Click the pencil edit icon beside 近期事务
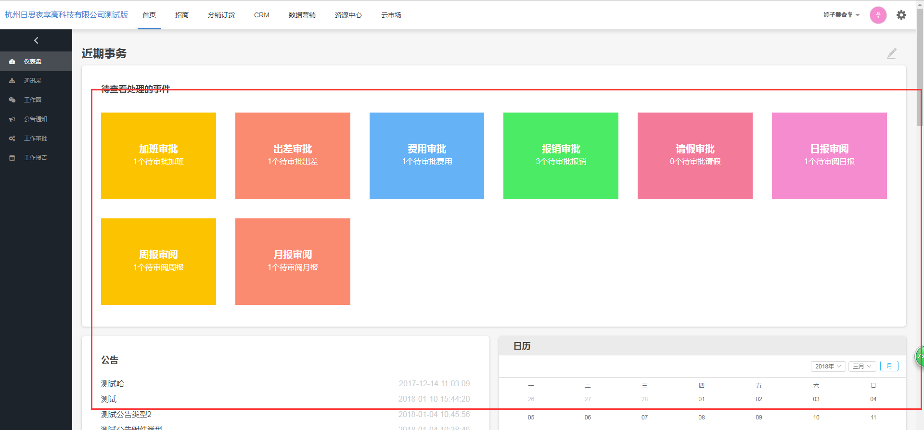 [x=891, y=53]
